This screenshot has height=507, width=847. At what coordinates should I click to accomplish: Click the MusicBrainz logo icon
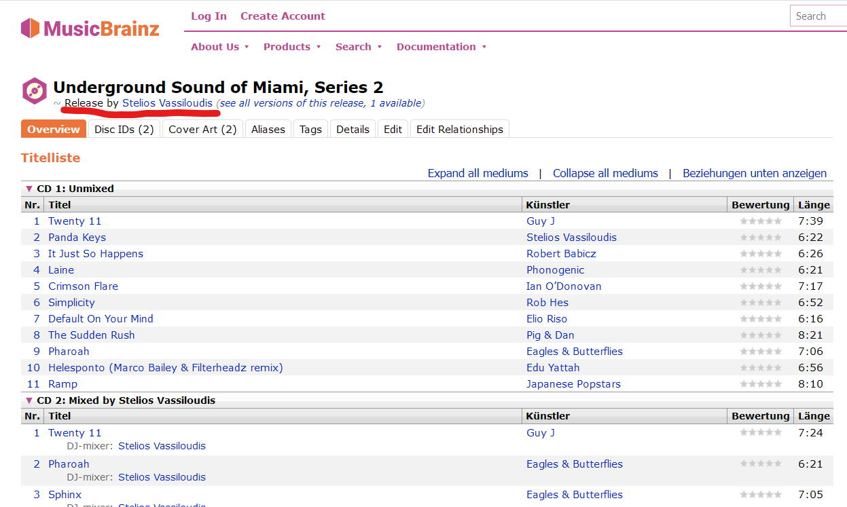click(31, 29)
